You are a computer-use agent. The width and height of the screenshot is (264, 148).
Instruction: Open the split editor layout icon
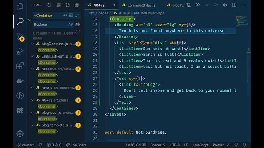[x=234, y=5]
